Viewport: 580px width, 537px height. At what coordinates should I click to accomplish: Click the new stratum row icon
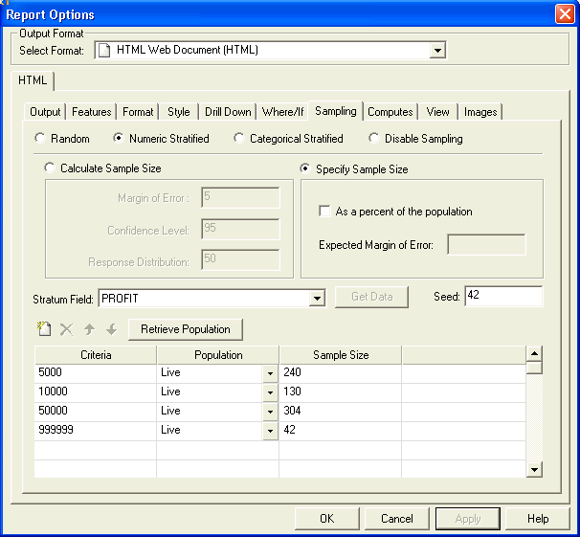tap(44, 328)
